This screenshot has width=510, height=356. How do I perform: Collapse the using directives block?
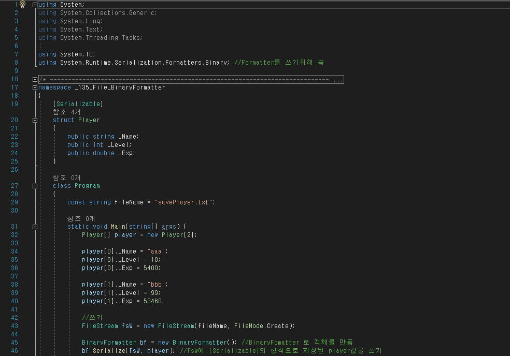[35, 5]
